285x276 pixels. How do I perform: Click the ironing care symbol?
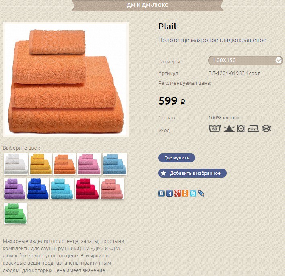(253, 128)
